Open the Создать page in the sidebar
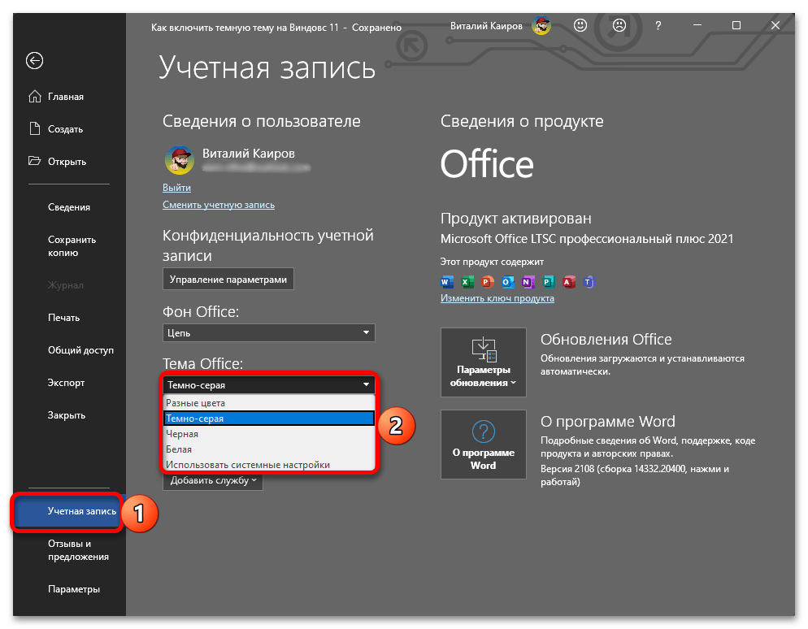 click(x=66, y=129)
